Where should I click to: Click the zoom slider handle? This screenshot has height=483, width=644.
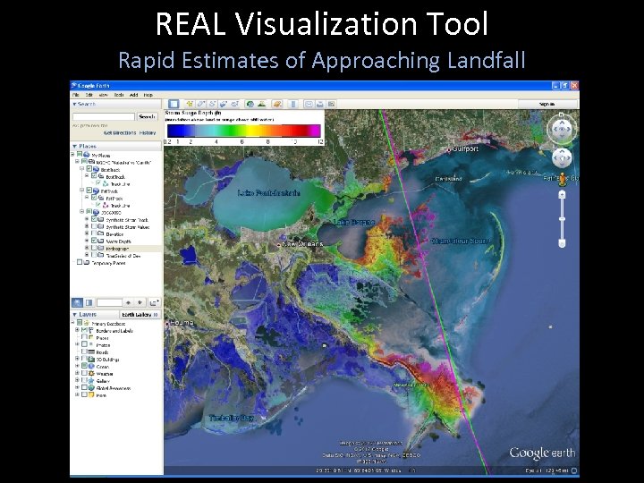click(562, 219)
